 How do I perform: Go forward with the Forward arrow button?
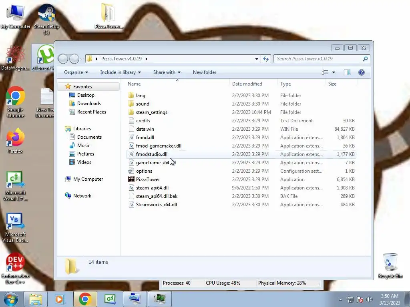74,59
